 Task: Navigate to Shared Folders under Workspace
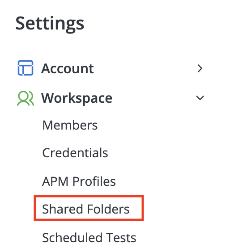point(86,209)
